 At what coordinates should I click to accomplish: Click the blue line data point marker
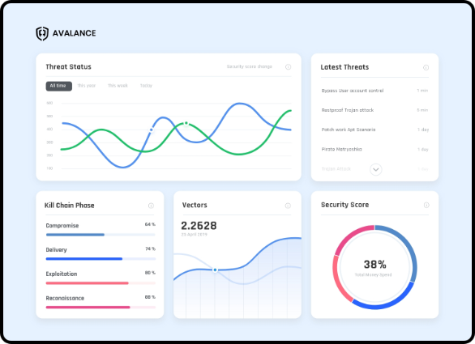[152, 130]
